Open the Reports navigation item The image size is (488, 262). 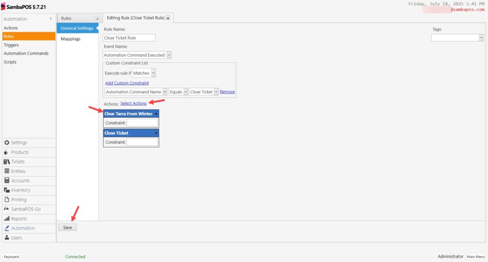[29, 219]
